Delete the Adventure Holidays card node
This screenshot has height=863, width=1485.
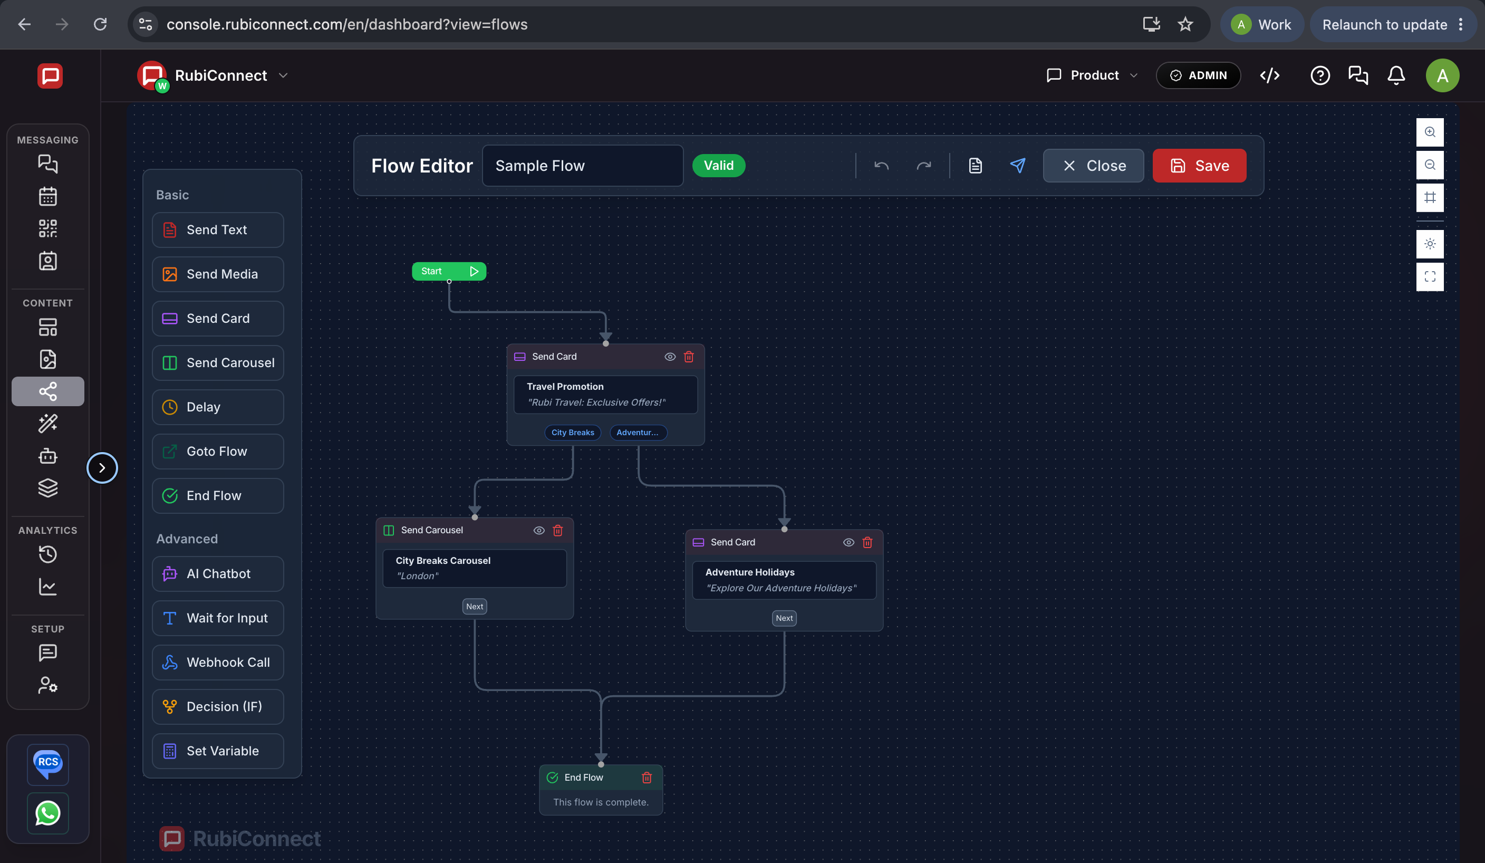coord(867,542)
